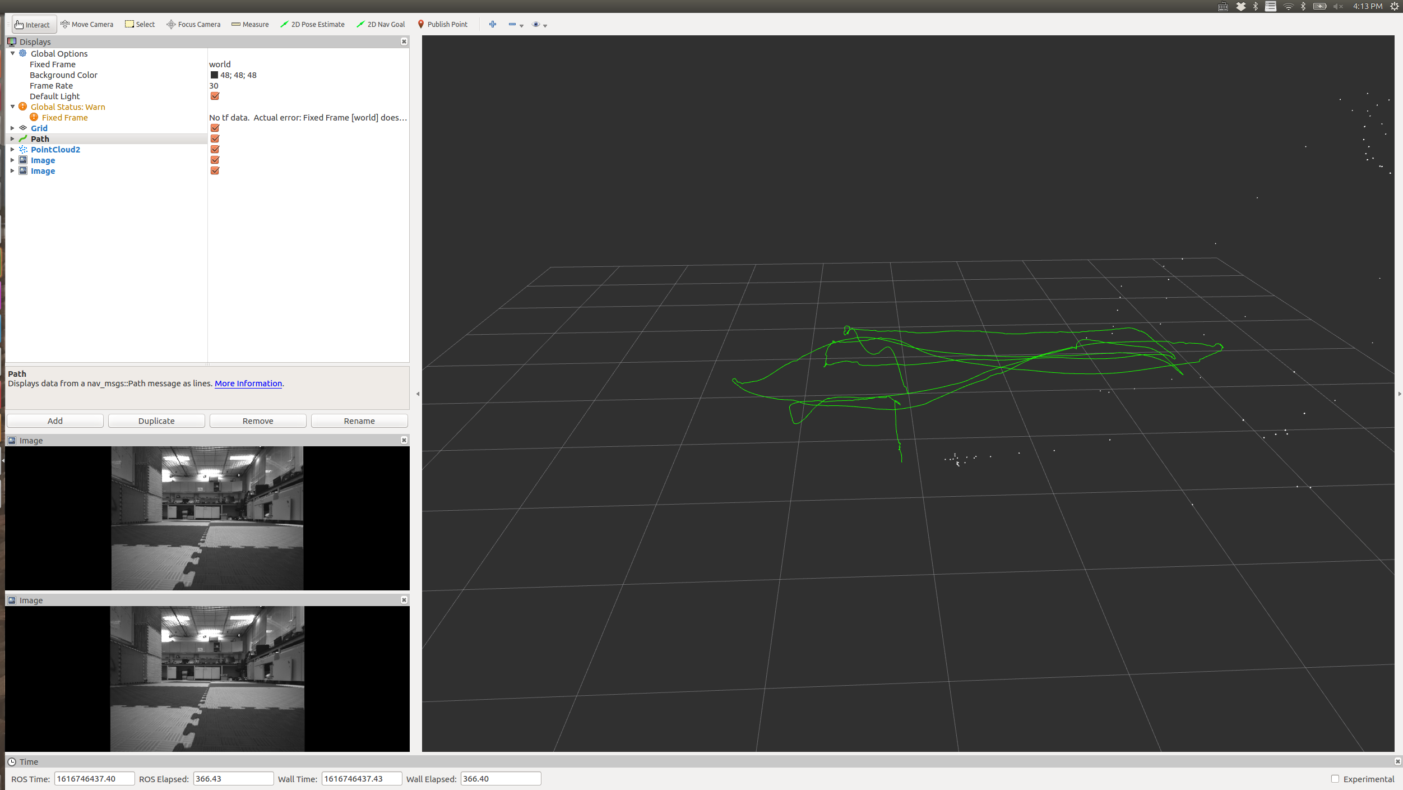This screenshot has height=790, width=1403.
Task: Collapse the Global Options section
Action: point(12,54)
